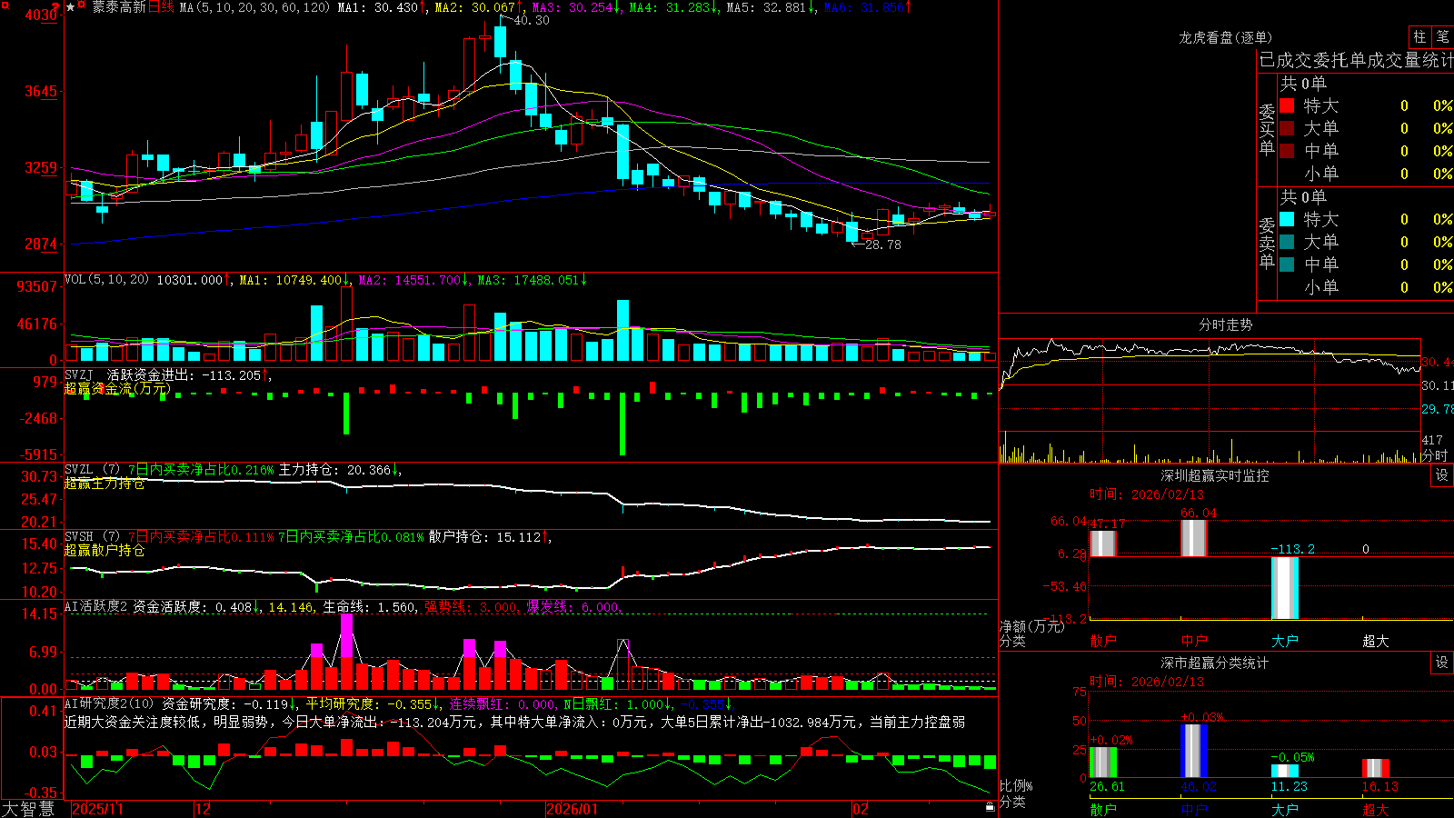Click the 深市超赢分类统计 panel title
The width and height of the screenshot is (1454, 818).
point(1215,663)
